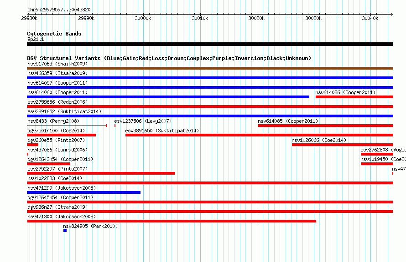The height and width of the screenshot is (262, 406).
Task: Open the nsv614060 (Cooper2011) label
Action: [57, 92]
